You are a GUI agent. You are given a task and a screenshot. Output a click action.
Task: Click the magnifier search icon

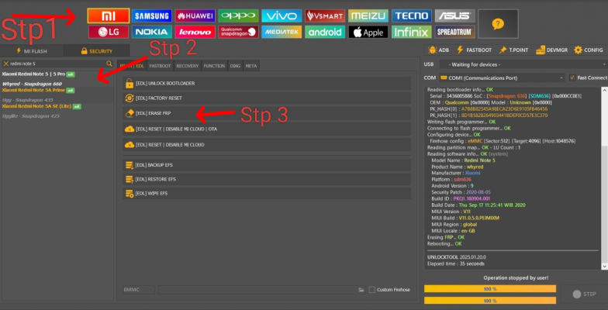(x=109, y=64)
